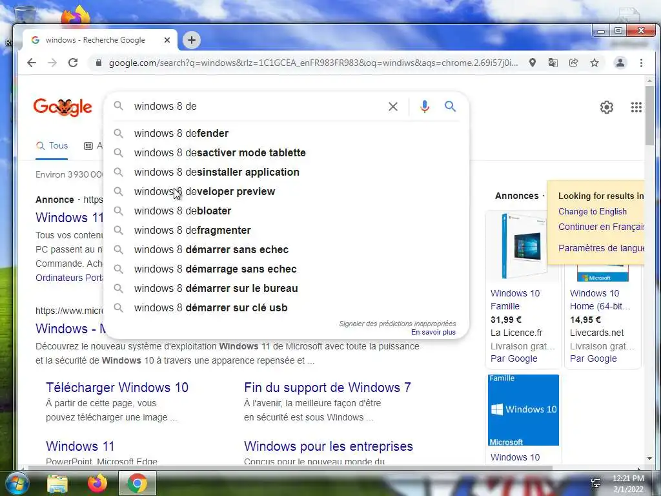Bookmark this page with the star icon

tap(595, 63)
